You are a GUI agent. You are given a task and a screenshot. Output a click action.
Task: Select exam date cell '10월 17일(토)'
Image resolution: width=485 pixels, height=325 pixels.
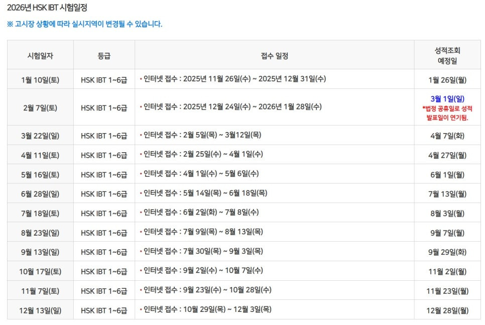[x=40, y=271]
